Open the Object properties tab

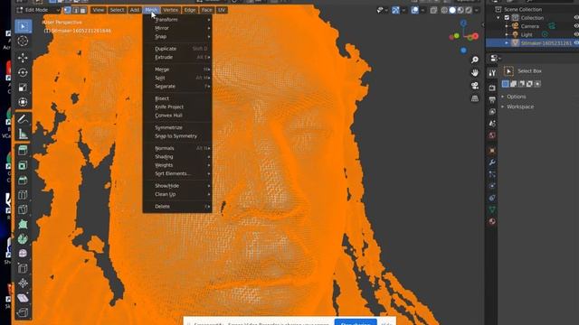492,151
